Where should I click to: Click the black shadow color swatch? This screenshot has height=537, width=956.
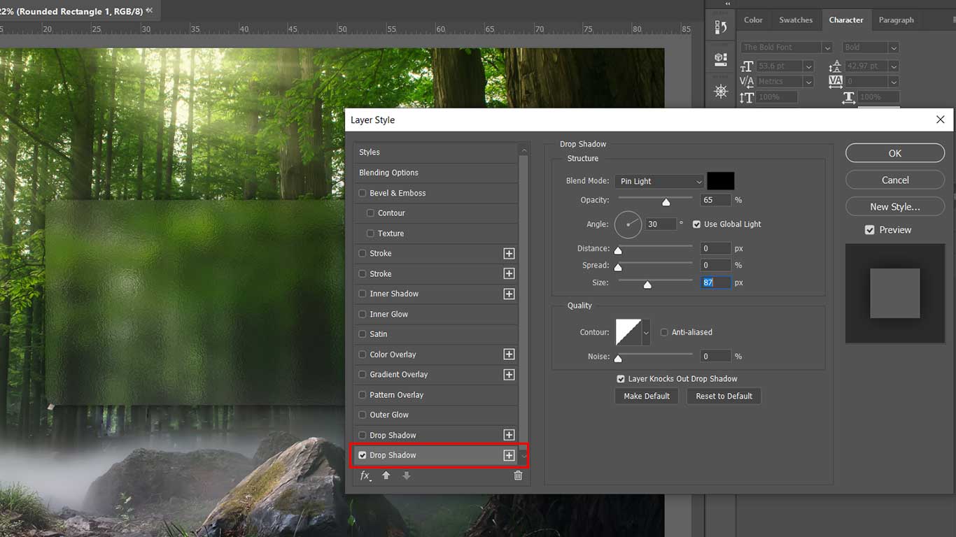(720, 181)
